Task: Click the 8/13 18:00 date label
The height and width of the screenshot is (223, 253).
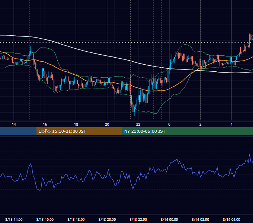Action: [76, 219]
